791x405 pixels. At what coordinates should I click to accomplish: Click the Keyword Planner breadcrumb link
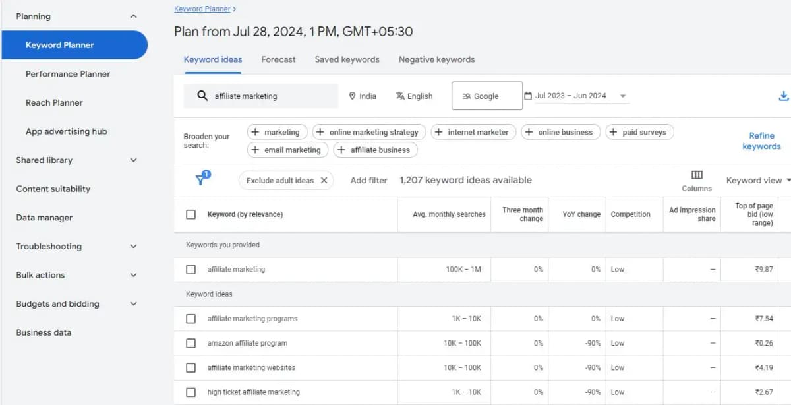tap(202, 9)
